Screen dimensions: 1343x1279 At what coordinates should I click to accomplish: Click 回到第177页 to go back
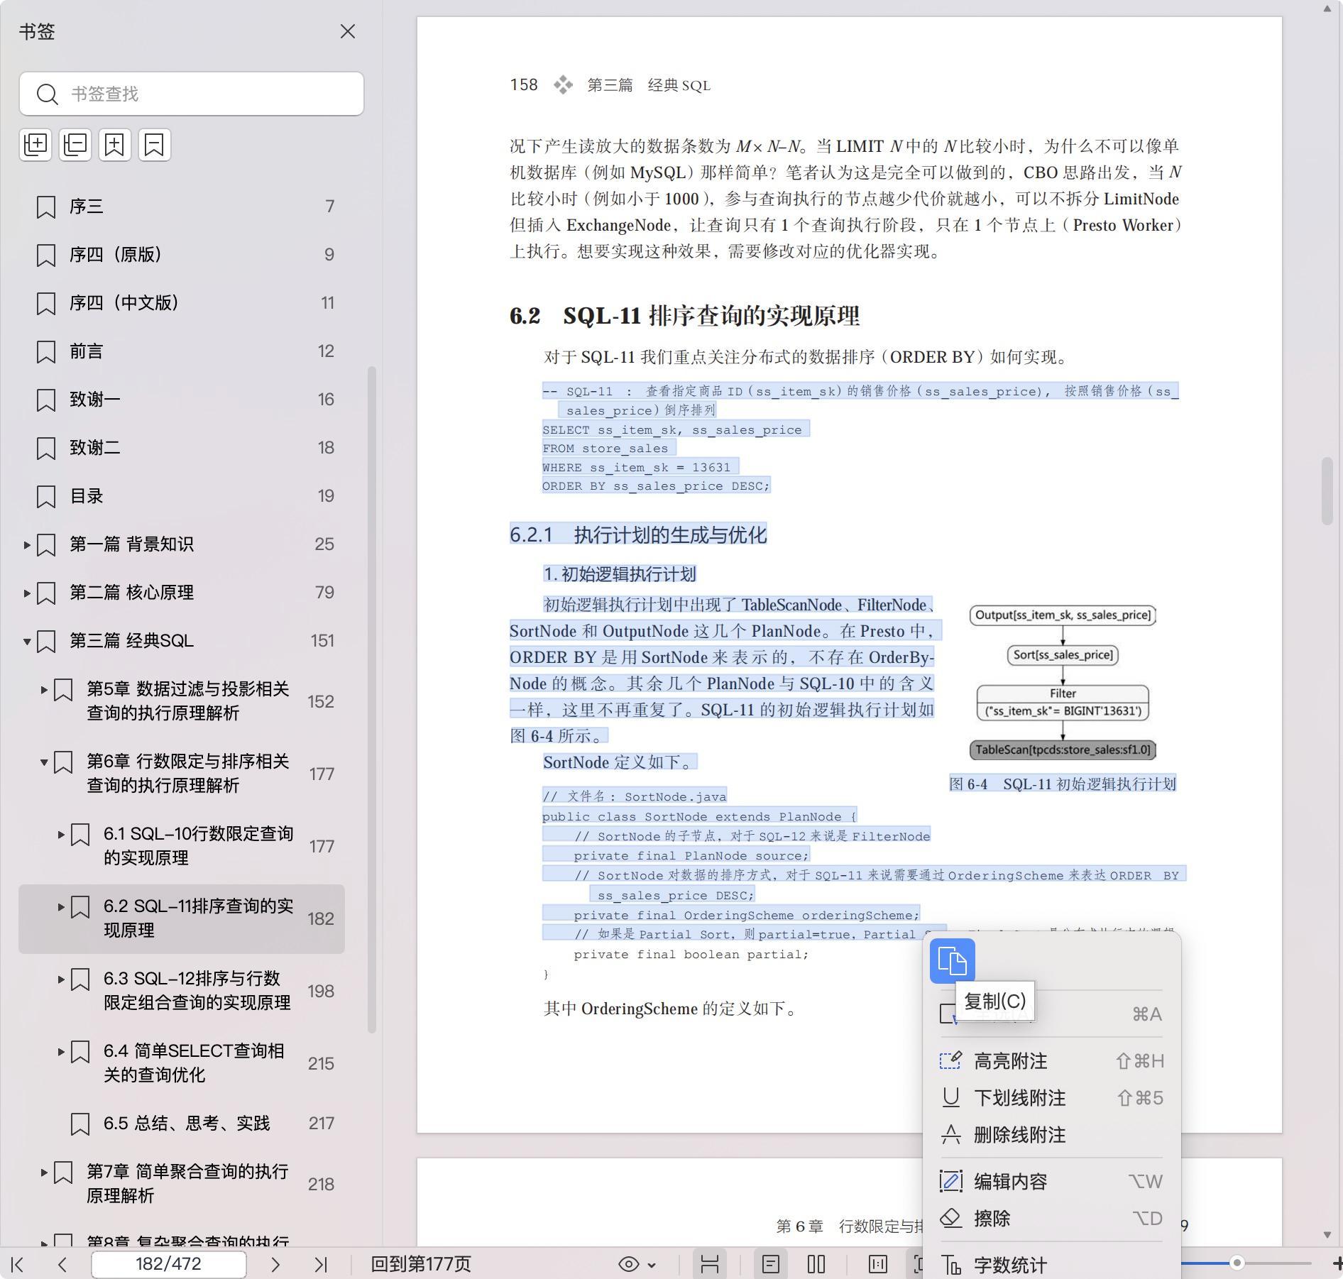click(x=421, y=1264)
